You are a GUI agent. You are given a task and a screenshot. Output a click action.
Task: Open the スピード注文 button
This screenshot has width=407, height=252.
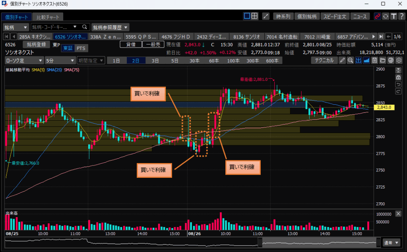(x=335, y=16)
